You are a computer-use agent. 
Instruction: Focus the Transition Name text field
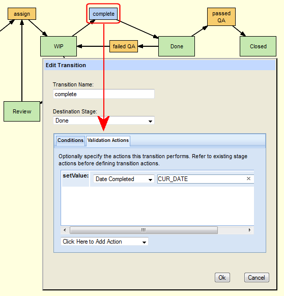point(104,94)
